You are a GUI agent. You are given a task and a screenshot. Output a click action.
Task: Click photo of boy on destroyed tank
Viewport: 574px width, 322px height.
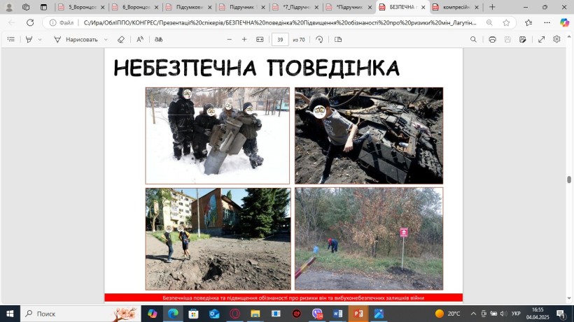pos(369,136)
